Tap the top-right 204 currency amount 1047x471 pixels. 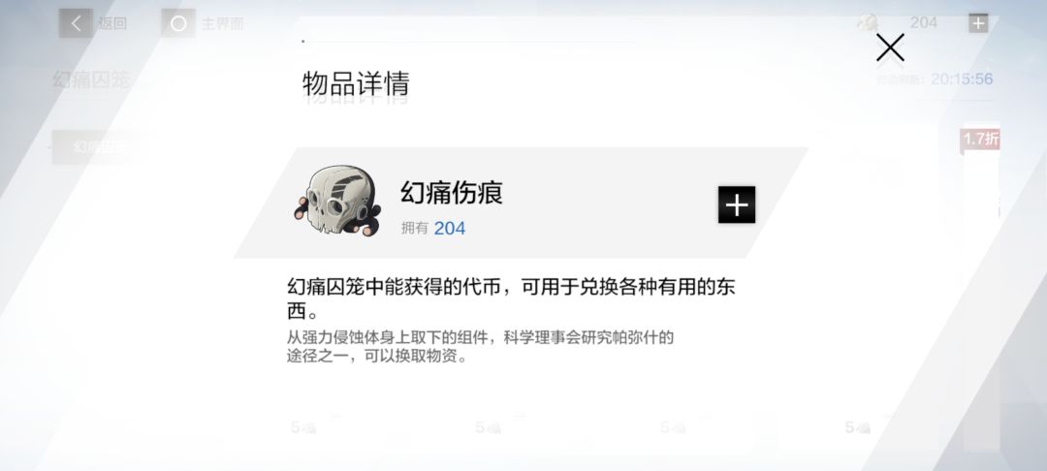(x=924, y=22)
